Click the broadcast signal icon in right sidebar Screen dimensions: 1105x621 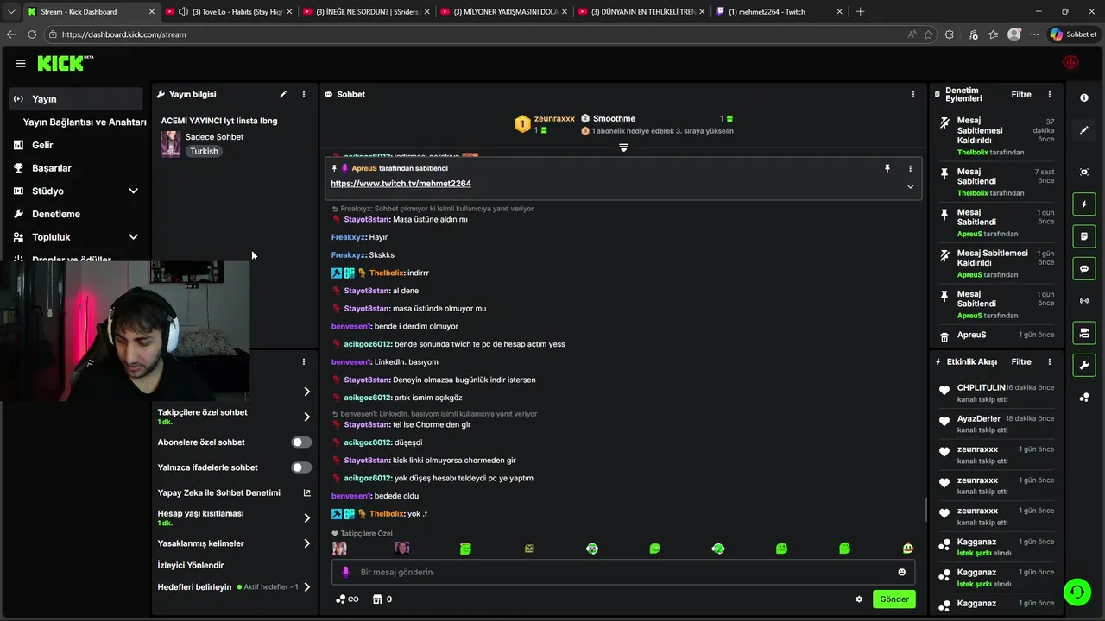[1084, 300]
